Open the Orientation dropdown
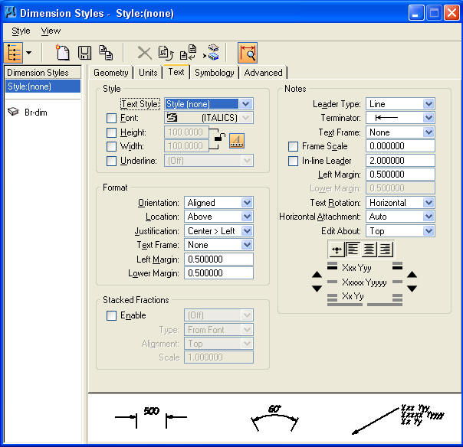Screen dimensions: 463x447 [218, 203]
